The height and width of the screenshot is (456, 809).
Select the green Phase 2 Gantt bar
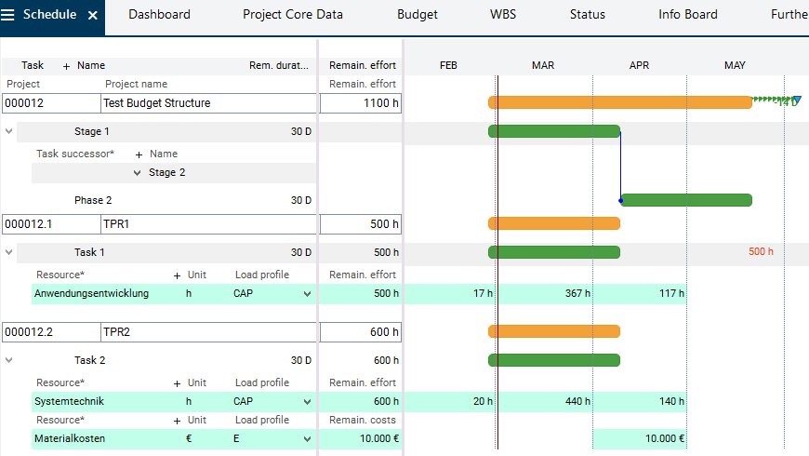click(686, 200)
